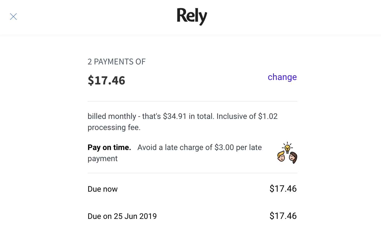The image size is (381, 235).
Task: Close the payment plan dialog with the X
Action: tap(13, 17)
